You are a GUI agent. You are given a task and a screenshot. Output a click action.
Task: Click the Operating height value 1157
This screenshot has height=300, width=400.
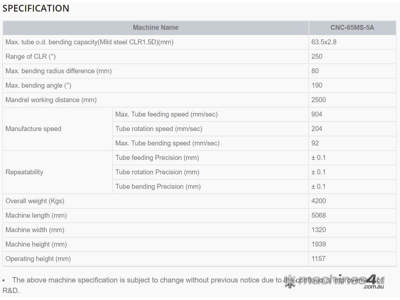pos(318,259)
